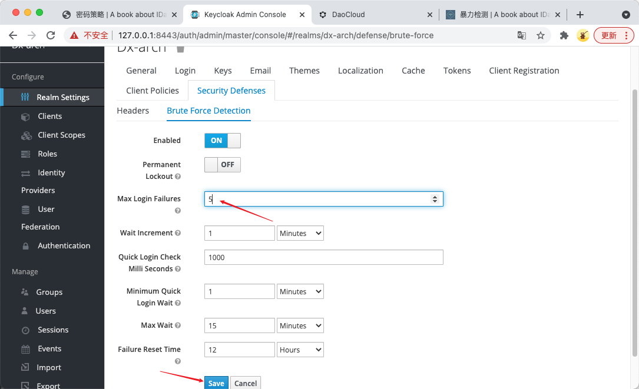Click the Users person icon
This screenshot has width=639, height=389.
point(25,311)
